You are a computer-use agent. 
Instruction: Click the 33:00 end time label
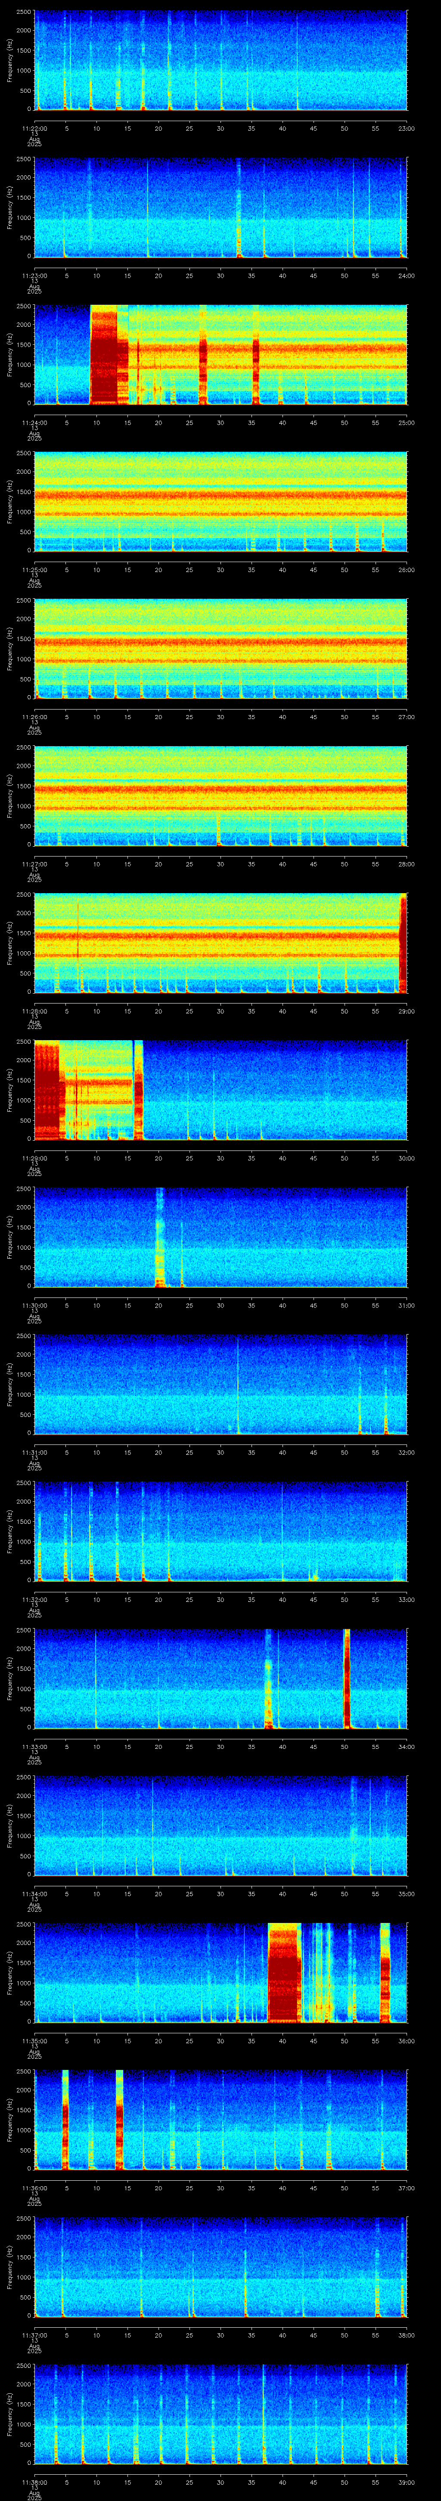point(407,1599)
